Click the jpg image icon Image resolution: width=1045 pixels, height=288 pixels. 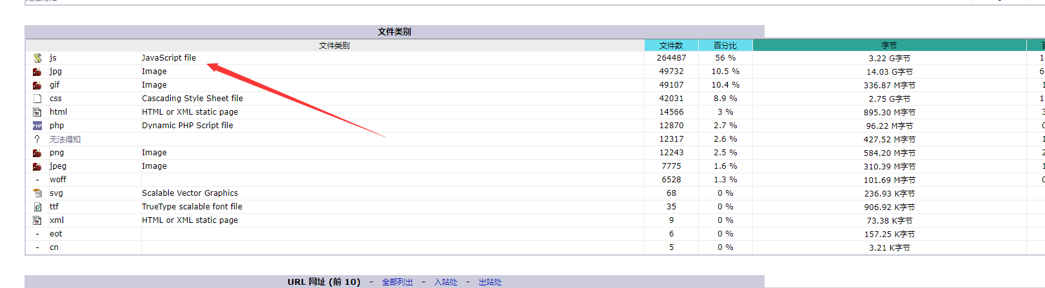click(x=37, y=72)
